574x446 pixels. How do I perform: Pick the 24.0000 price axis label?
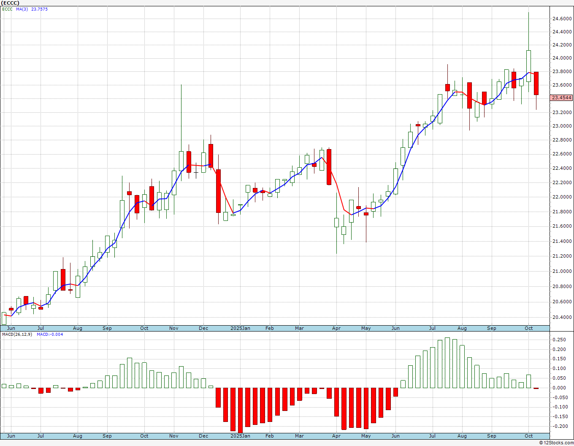pos(562,58)
